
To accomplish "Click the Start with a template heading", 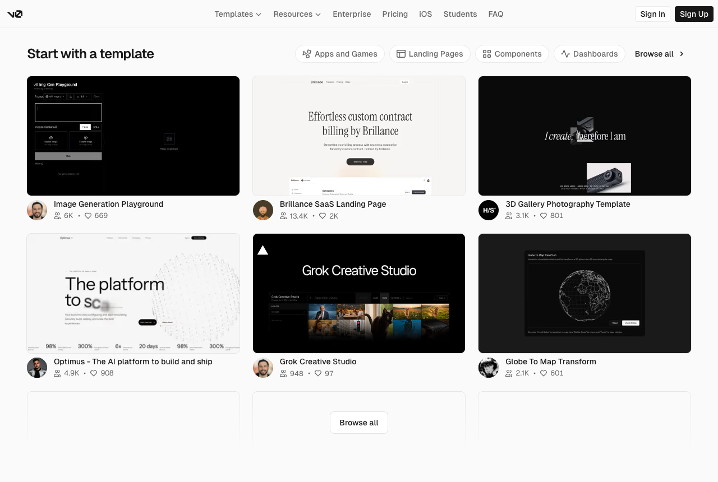I will click(90, 54).
